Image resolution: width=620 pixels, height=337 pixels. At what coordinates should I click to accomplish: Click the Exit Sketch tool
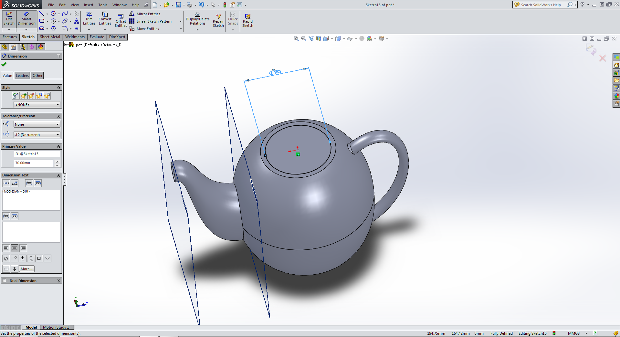[9, 19]
